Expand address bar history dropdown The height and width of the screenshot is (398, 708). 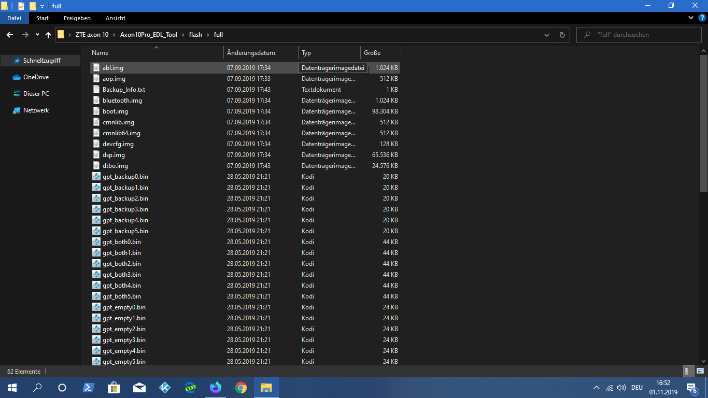click(547, 35)
